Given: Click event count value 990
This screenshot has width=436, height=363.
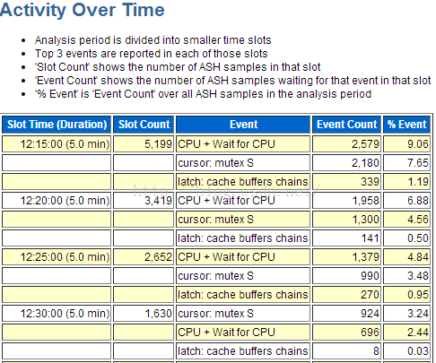Looking at the screenshot, I should (370, 276).
